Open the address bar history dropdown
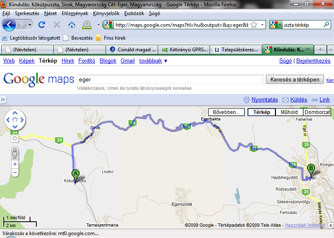This screenshot has width=334, height=238. tap(262, 25)
